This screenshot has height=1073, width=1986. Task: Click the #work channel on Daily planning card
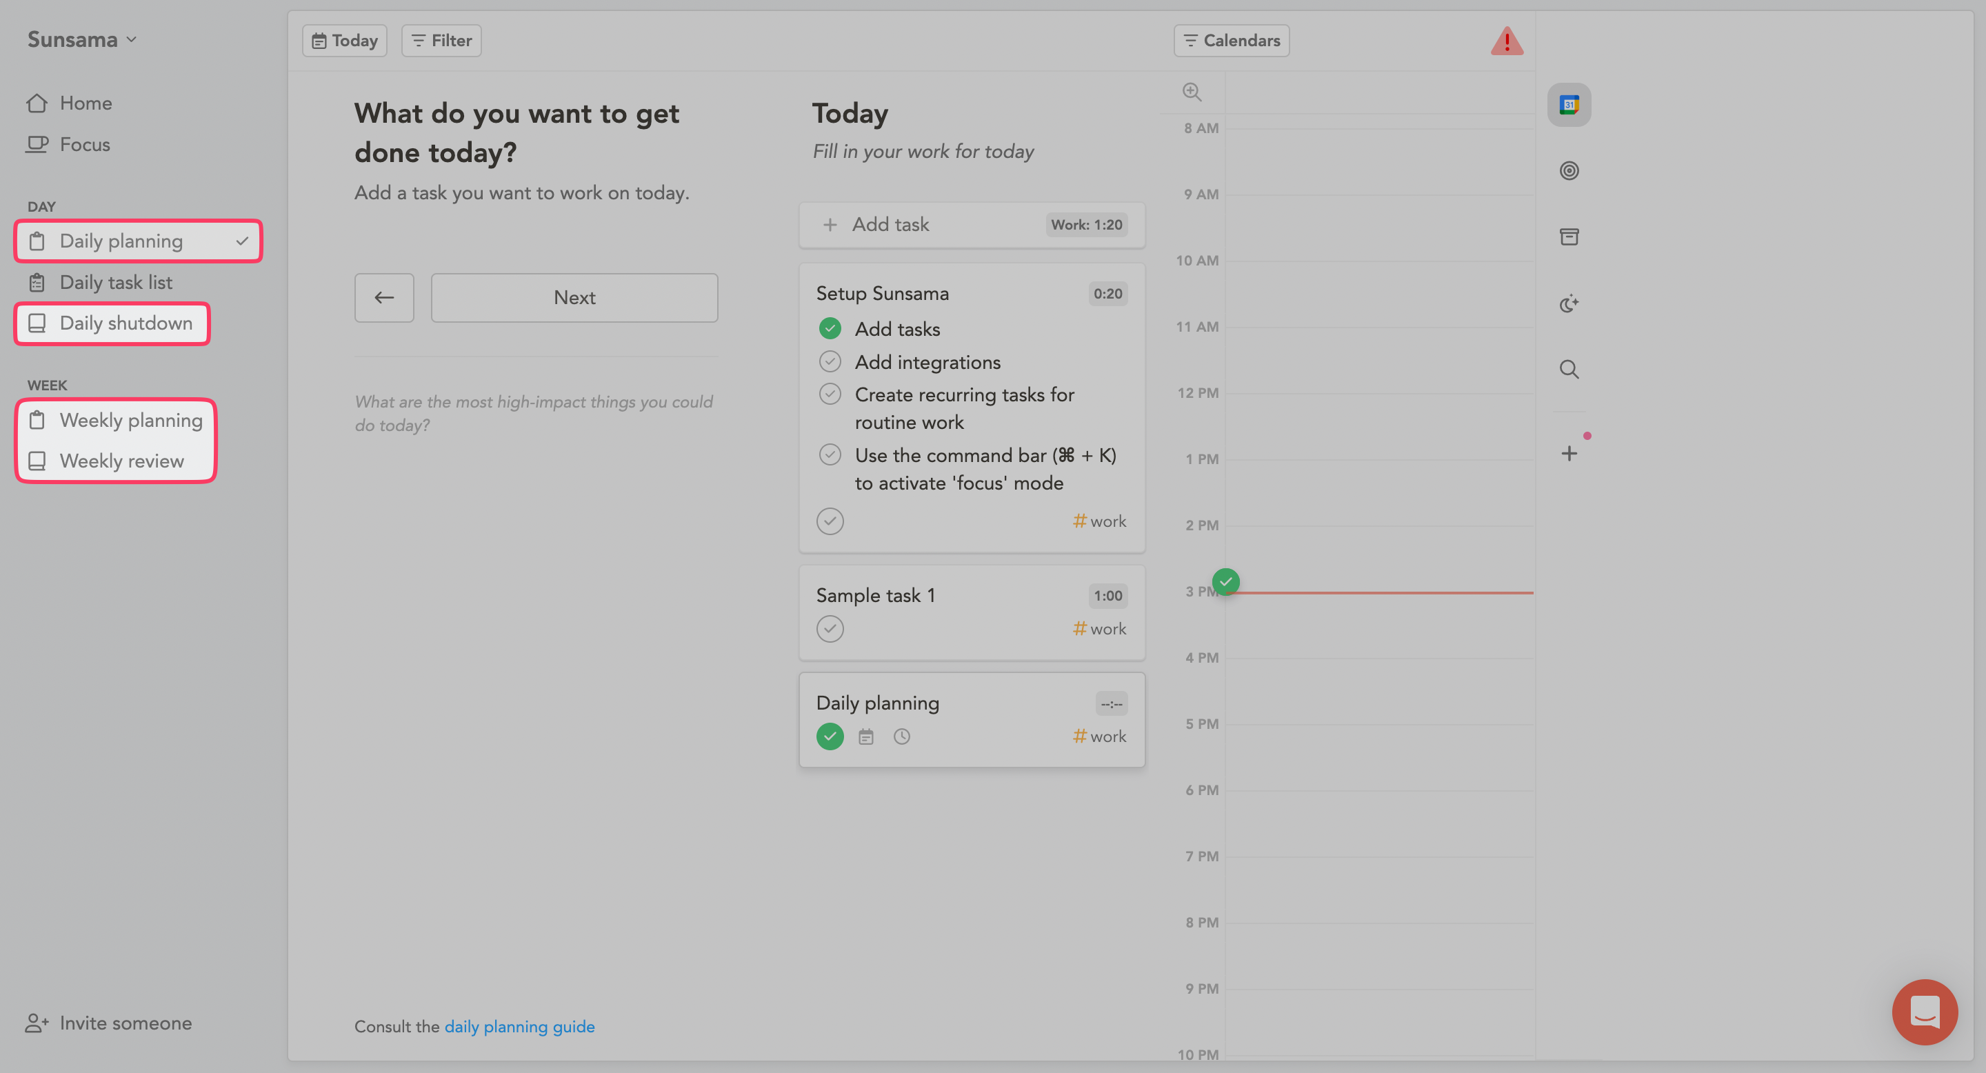1099,737
